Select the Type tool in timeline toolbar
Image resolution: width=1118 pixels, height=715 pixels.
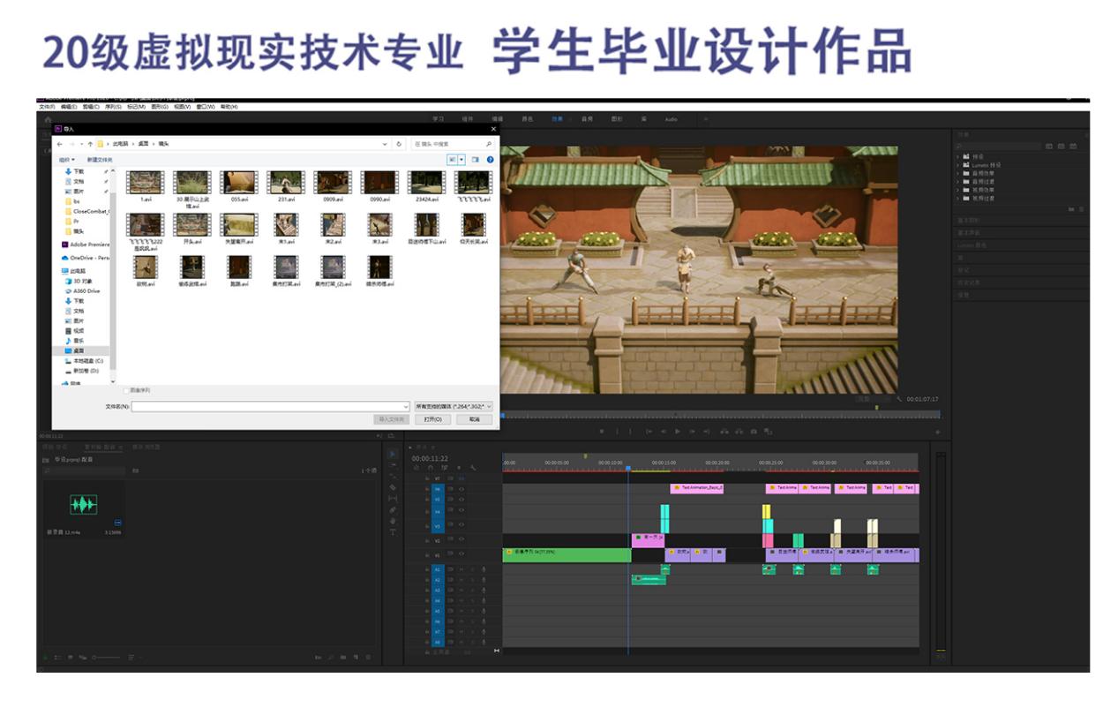pos(393,532)
